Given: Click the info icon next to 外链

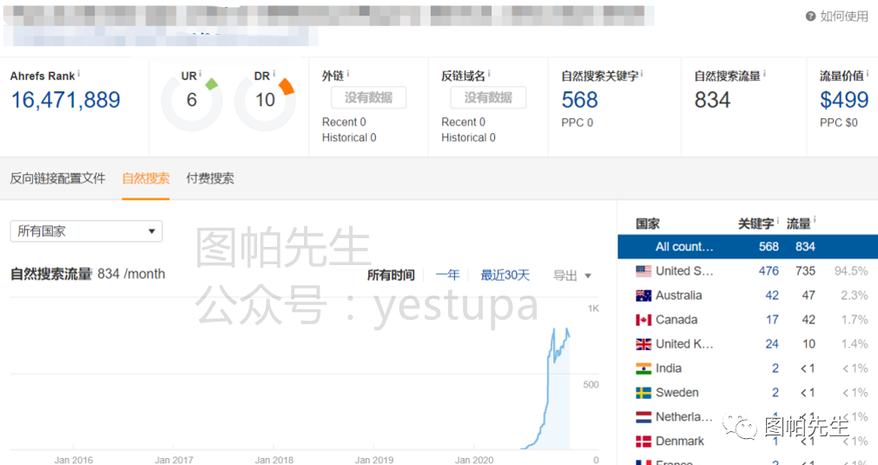Looking at the screenshot, I should 348,75.
